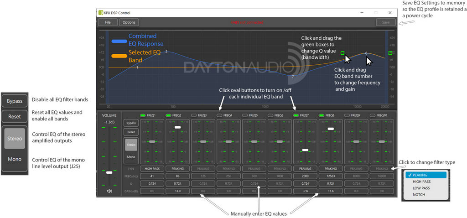
Task: Click the large Reset button in left callout
Action: [15, 116]
